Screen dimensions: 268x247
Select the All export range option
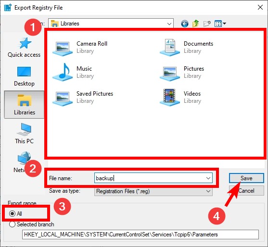point(15,213)
